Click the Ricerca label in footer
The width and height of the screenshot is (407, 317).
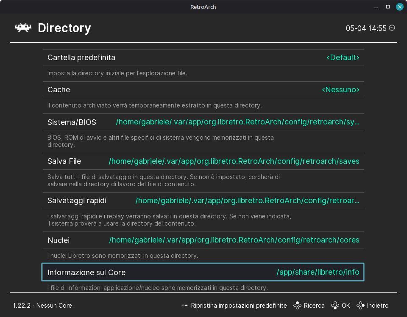314,306
